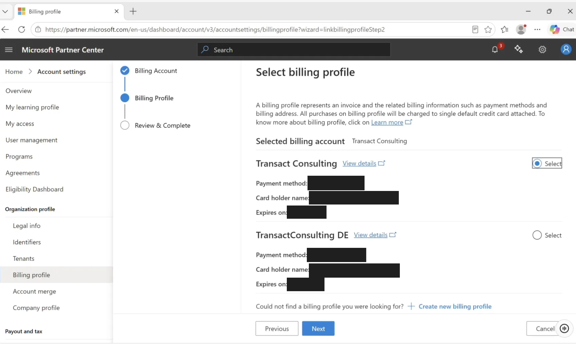Screen dimensions: 576x344
Task: Open the hamburger navigation menu
Action: point(9,50)
